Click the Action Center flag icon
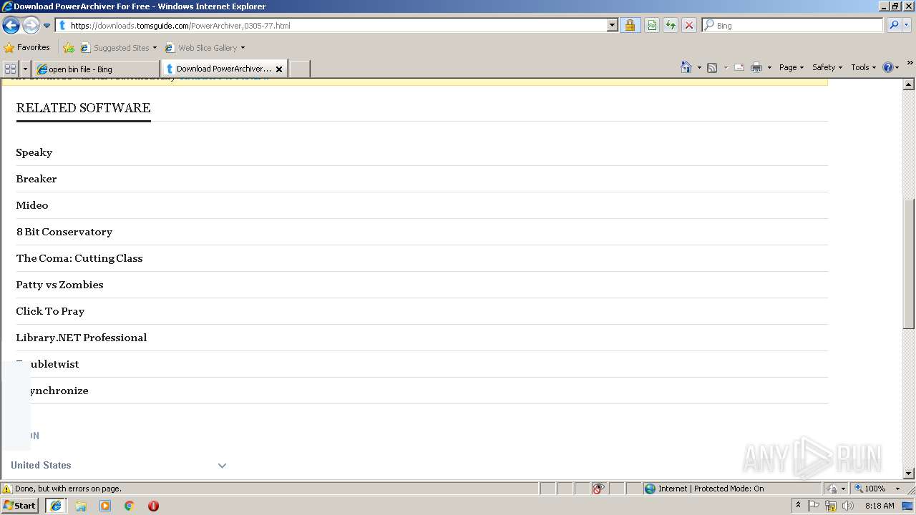Image resolution: width=916 pixels, height=515 pixels. pyautogui.click(x=814, y=506)
